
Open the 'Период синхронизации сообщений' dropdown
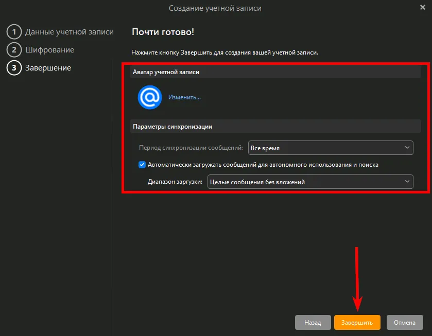point(330,148)
